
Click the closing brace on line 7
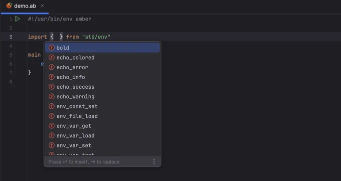pos(30,72)
